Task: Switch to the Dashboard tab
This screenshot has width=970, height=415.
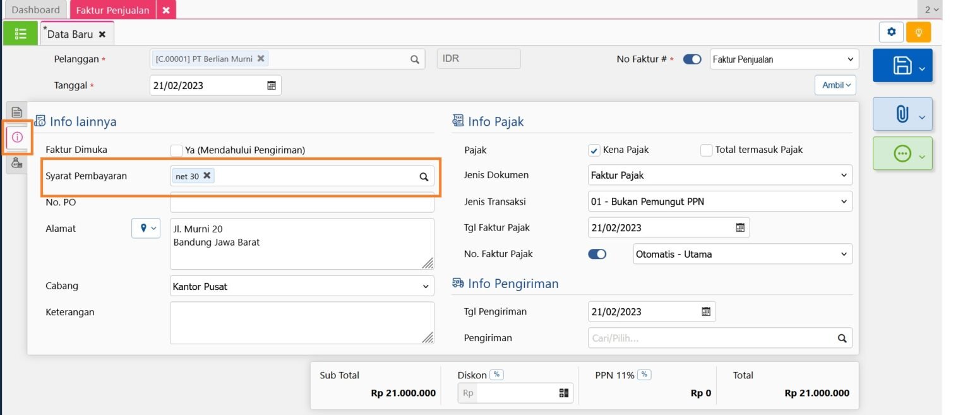Action: pos(35,9)
